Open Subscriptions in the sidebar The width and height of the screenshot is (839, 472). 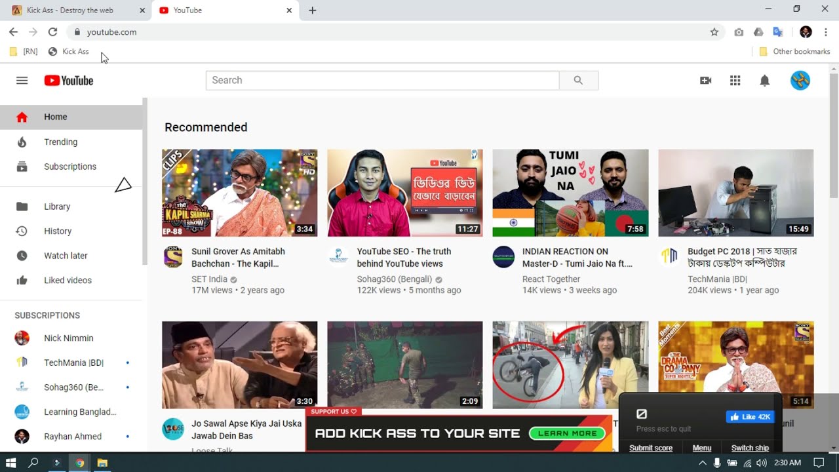71,167
